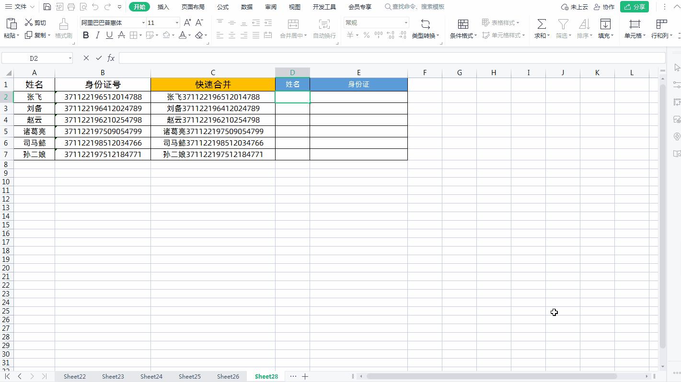Select cell B3 containing 371122196412024789
Screen dimensions: 681x382
point(103,108)
